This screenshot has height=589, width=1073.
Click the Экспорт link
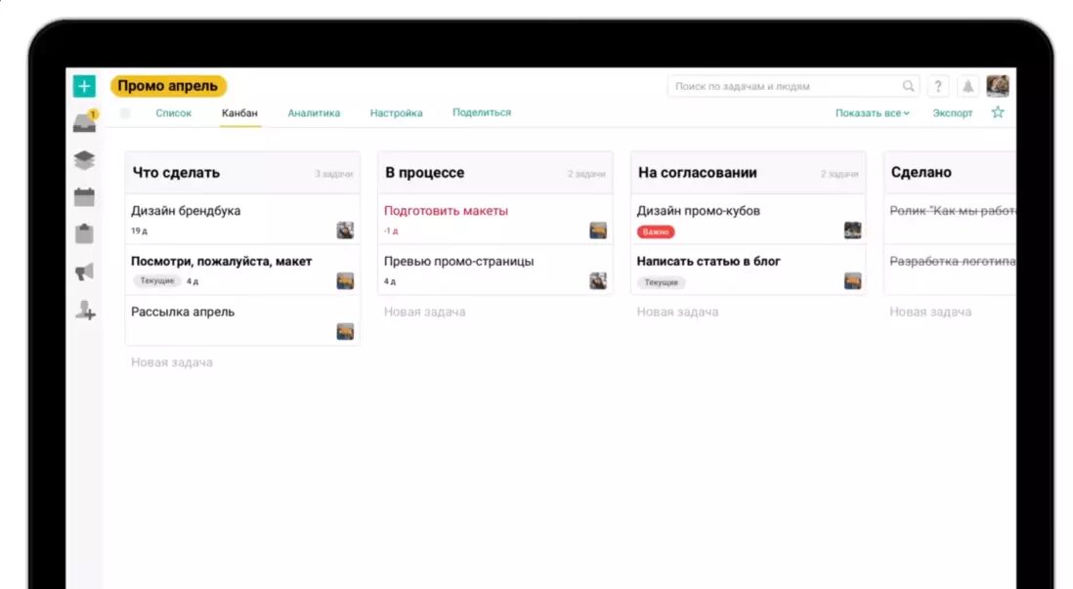[952, 113]
